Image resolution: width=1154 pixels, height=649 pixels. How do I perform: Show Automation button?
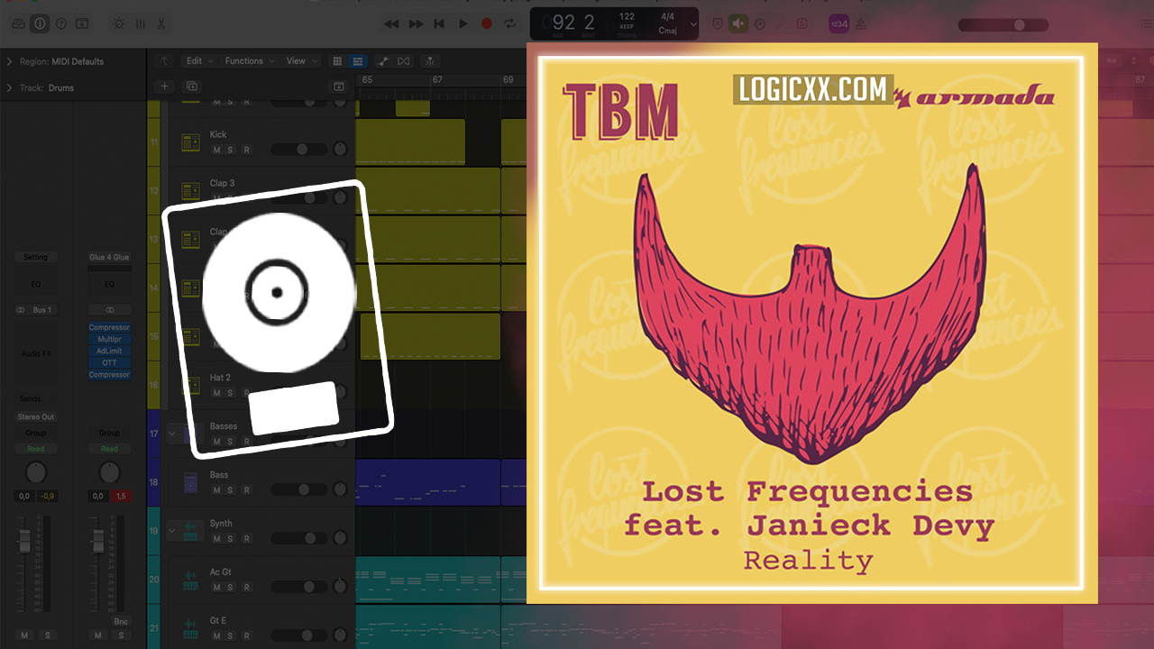click(x=383, y=60)
